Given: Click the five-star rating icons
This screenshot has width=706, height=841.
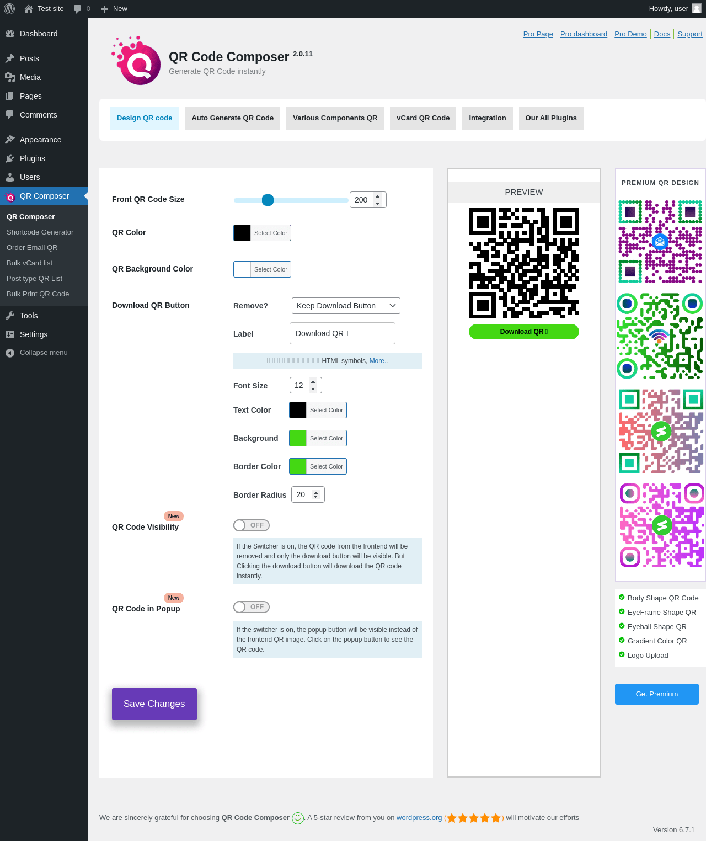Looking at the screenshot, I should tap(474, 818).
